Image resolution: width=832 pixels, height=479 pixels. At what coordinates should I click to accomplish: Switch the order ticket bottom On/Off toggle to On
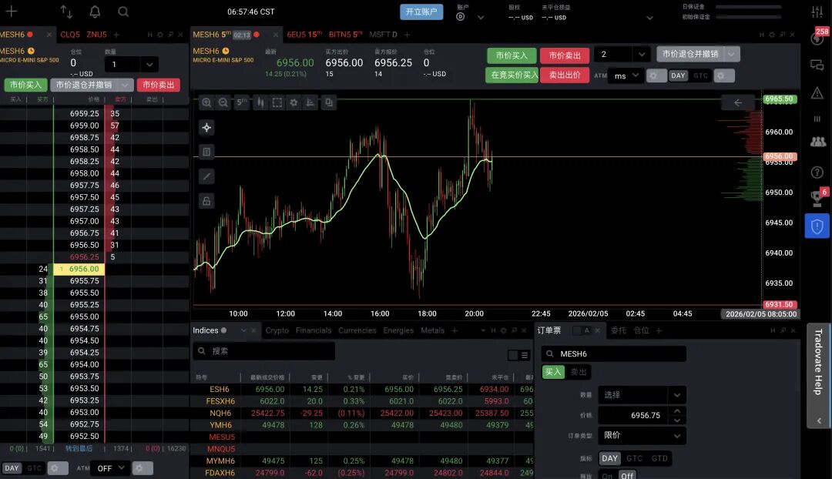coord(607,476)
